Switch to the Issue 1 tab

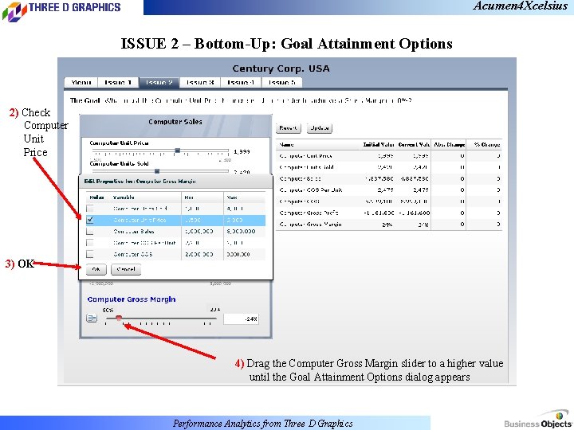tap(118, 83)
